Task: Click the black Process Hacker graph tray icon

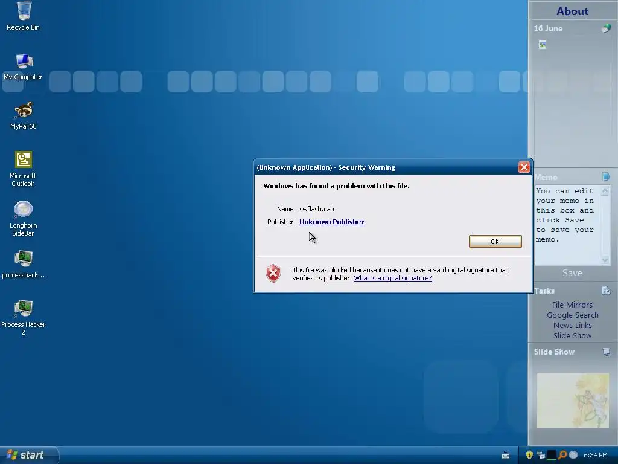Action: (x=552, y=455)
